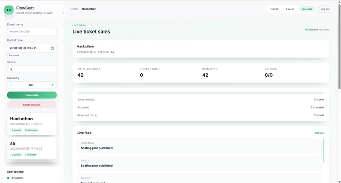Click the Log out button
Viewport: 341px width, 183px height.
325,9
